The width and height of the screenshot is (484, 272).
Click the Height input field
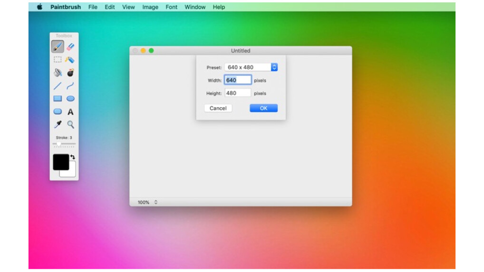coord(238,93)
